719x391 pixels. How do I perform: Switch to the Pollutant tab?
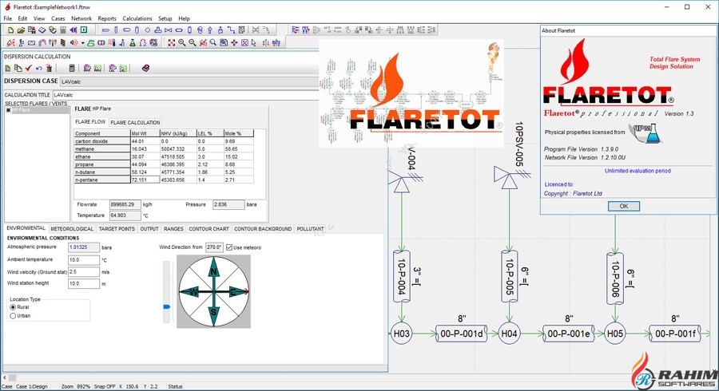(311, 229)
